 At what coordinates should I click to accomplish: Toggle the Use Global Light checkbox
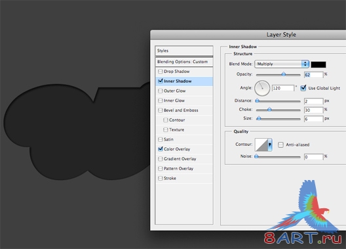point(303,88)
